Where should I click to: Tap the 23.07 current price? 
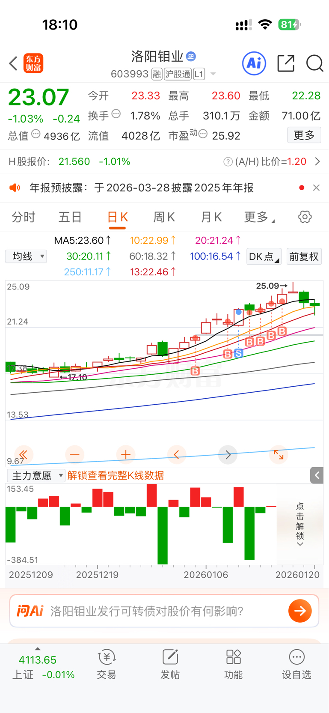click(39, 97)
